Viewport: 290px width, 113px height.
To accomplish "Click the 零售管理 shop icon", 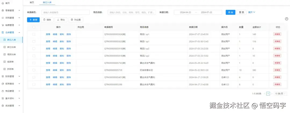I will (3, 10).
